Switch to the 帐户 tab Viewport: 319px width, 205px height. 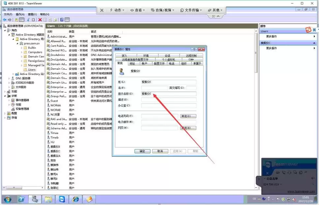point(144,64)
